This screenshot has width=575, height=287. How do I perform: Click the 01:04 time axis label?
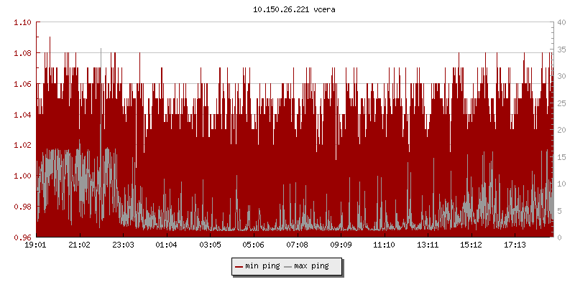click(166, 245)
